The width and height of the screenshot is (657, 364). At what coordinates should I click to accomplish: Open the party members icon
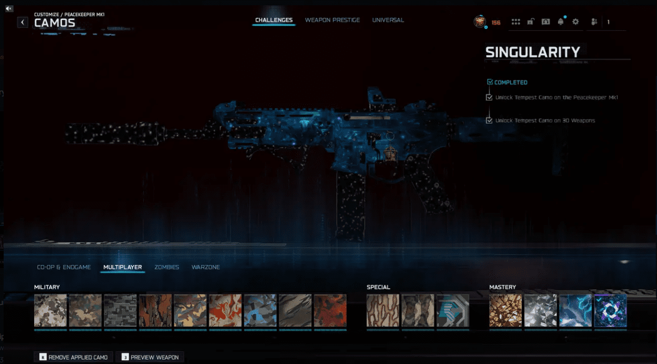pos(594,22)
